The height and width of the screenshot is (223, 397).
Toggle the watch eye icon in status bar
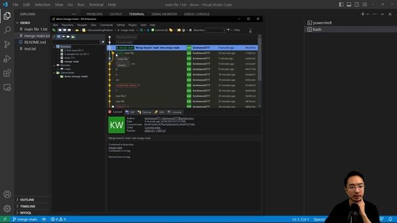pyautogui.click(x=44, y=219)
